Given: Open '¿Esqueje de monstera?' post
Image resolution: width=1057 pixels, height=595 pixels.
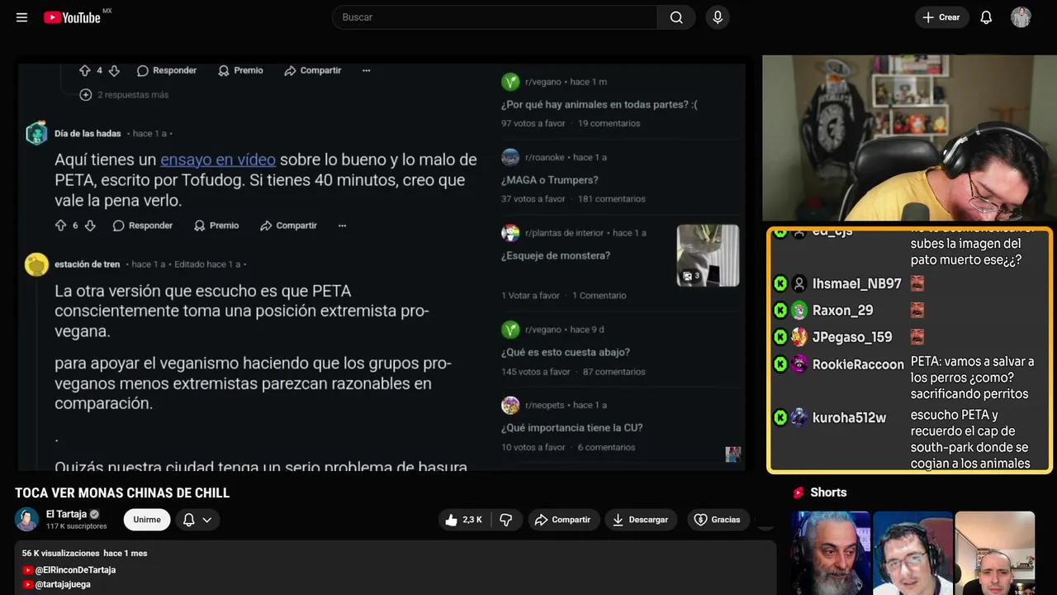Looking at the screenshot, I should pyautogui.click(x=556, y=256).
